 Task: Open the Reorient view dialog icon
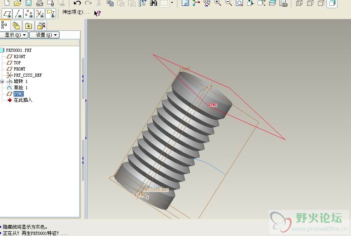click(x=250, y=3)
